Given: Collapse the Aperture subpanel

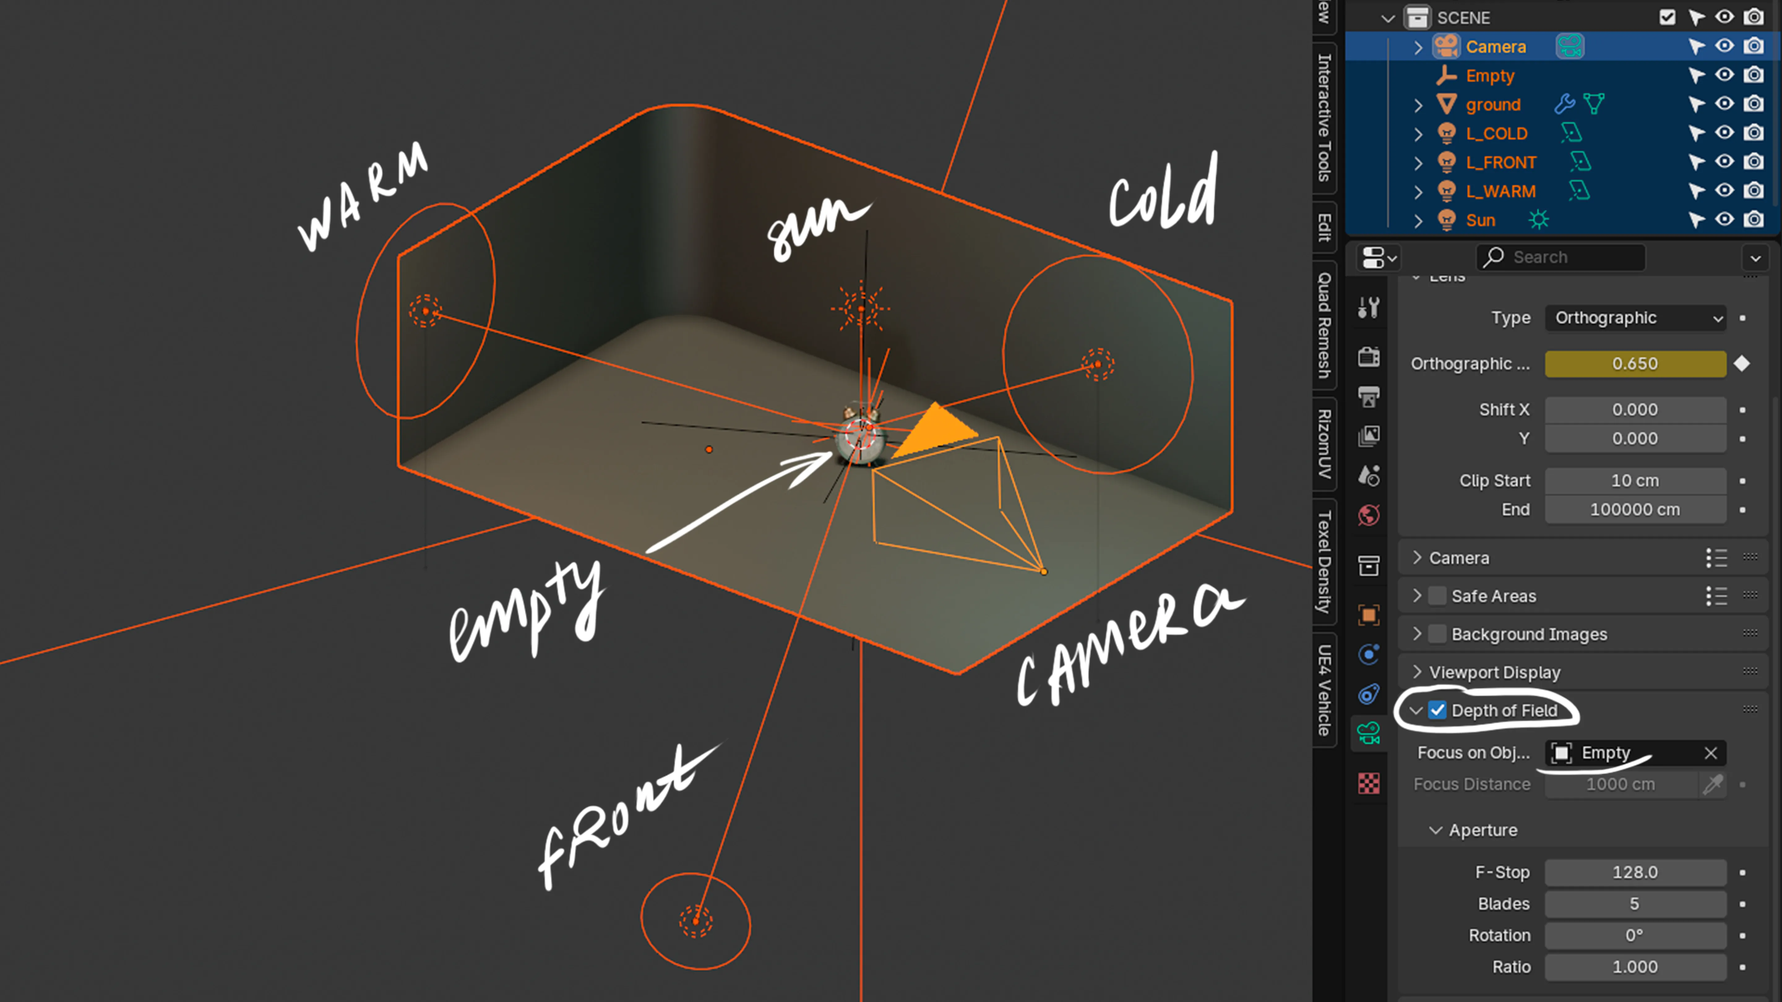Looking at the screenshot, I should point(1435,830).
